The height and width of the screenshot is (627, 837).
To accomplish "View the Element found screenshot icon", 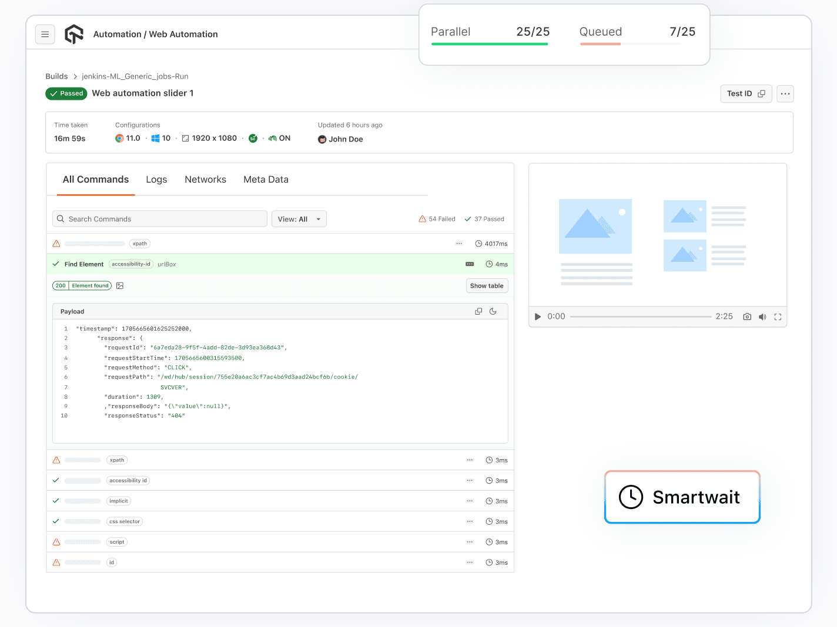I will coord(119,285).
